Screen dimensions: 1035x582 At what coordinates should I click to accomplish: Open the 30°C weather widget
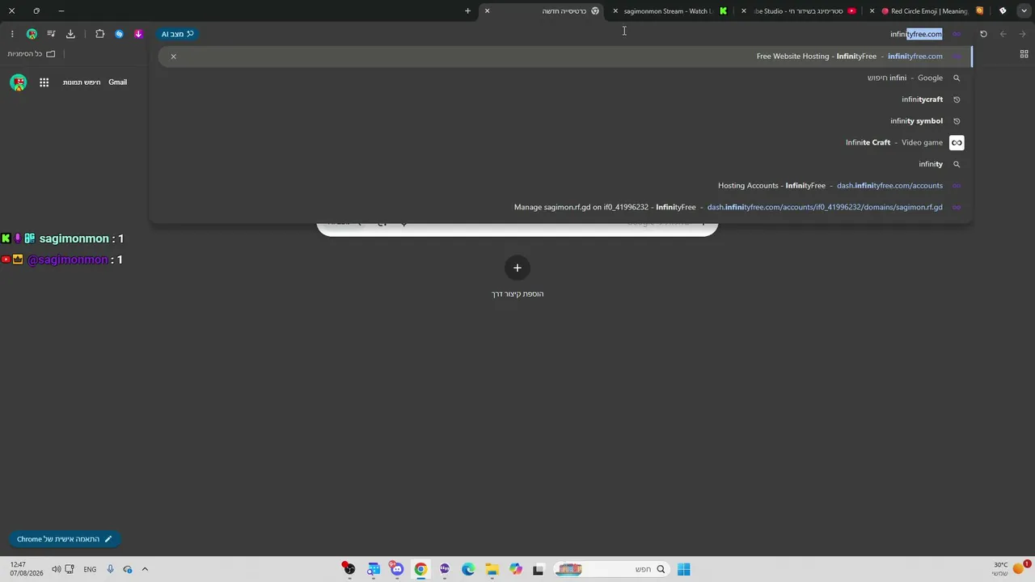tap(1009, 569)
